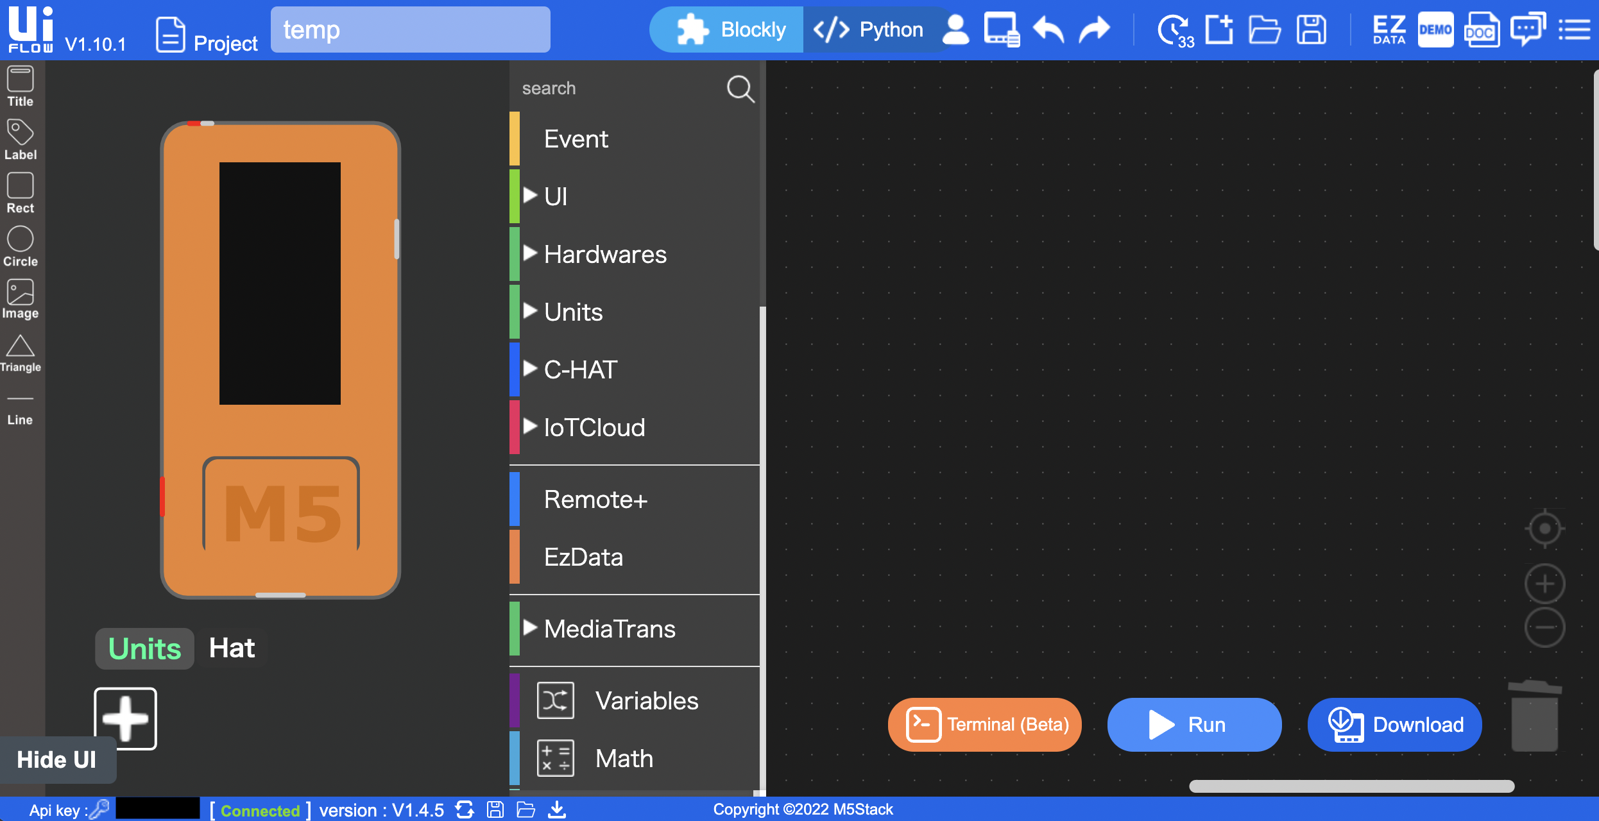Select the Title UI element tool
Screen dimensions: 1599x821
coord(20,87)
